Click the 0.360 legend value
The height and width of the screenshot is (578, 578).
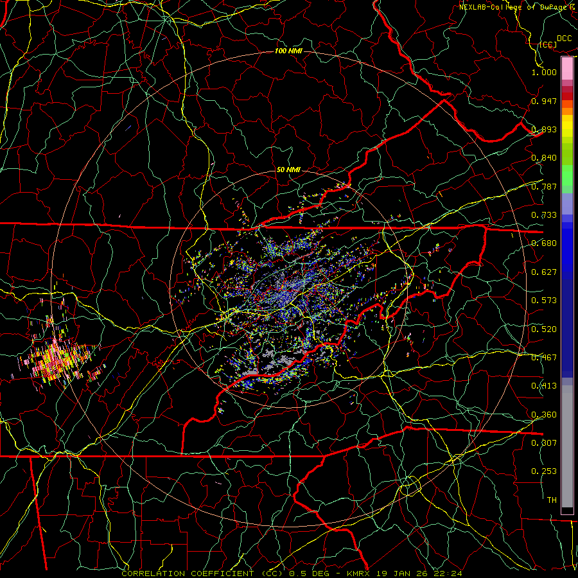pos(544,415)
